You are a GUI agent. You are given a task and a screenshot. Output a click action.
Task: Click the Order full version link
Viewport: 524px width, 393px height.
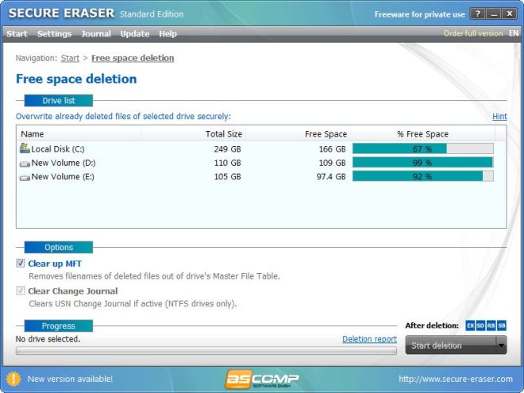(x=473, y=33)
